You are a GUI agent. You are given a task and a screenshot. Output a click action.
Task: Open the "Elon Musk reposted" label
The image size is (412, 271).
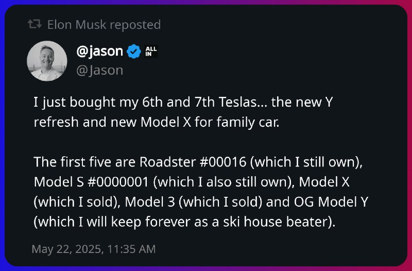coord(104,25)
